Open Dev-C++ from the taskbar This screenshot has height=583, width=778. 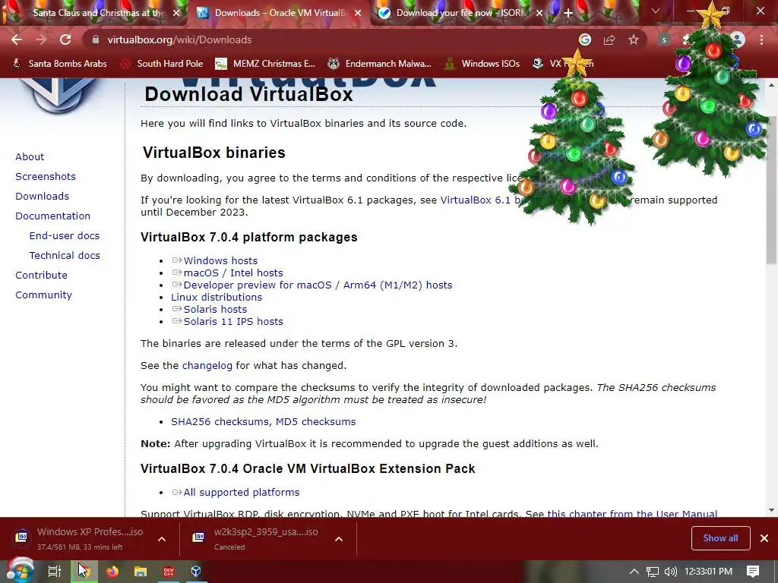pos(169,571)
